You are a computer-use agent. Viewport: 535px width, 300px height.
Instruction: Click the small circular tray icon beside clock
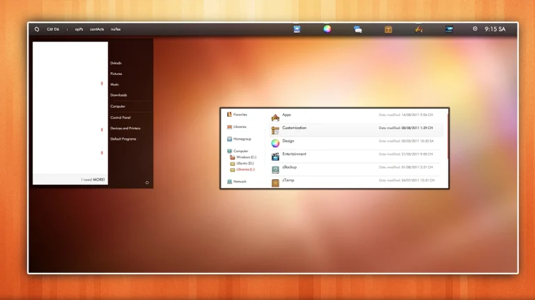point(475,29)
